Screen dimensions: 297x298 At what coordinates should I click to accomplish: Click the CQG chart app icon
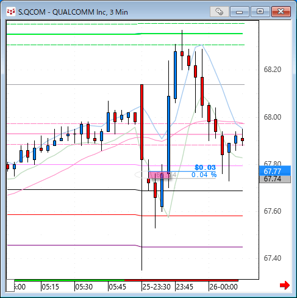click(x=11, y=12)
